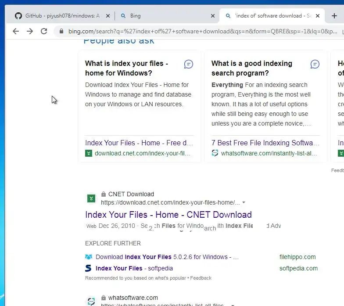Open 'Index Your Files - Home - Free d…' link
This screenshot has height=306, width=344.
(x=139, y=143)
